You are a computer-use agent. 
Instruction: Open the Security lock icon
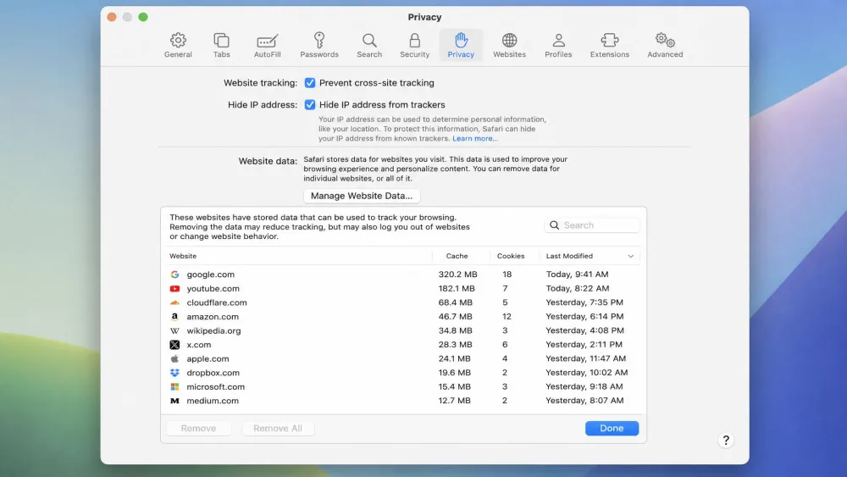415,41
